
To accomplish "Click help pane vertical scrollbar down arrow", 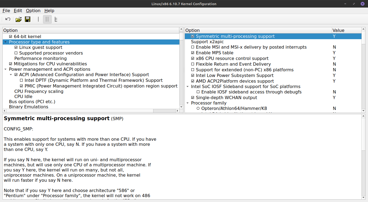I will point(363,198).
